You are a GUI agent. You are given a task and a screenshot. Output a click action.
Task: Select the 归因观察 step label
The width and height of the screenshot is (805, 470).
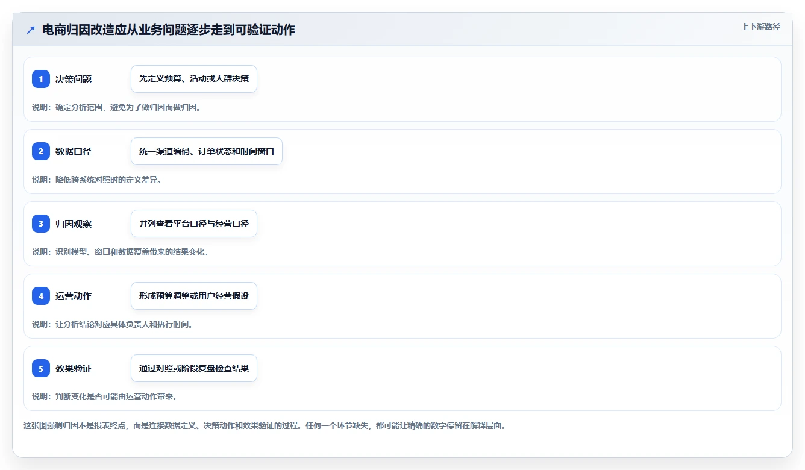pos(74,224)
